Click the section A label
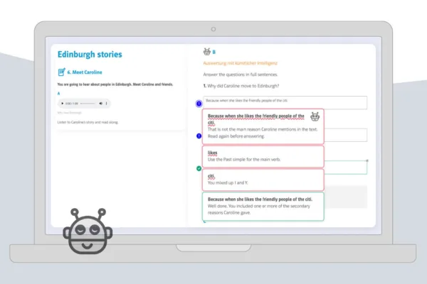Image resolution: width=427 pixels, height=284 pixels. pos(58,94)
